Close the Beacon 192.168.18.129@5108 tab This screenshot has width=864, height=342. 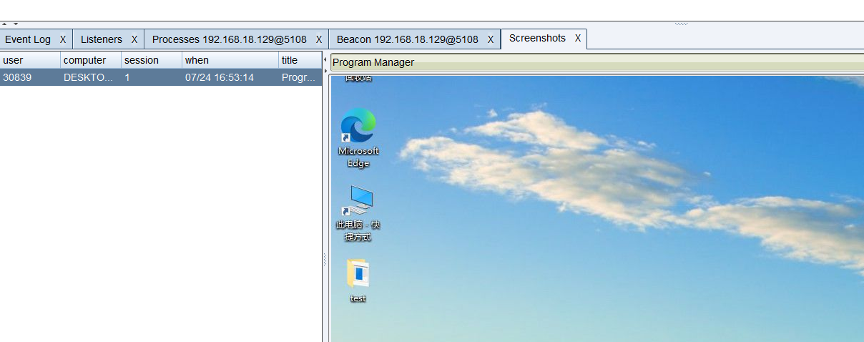point(491,39)
